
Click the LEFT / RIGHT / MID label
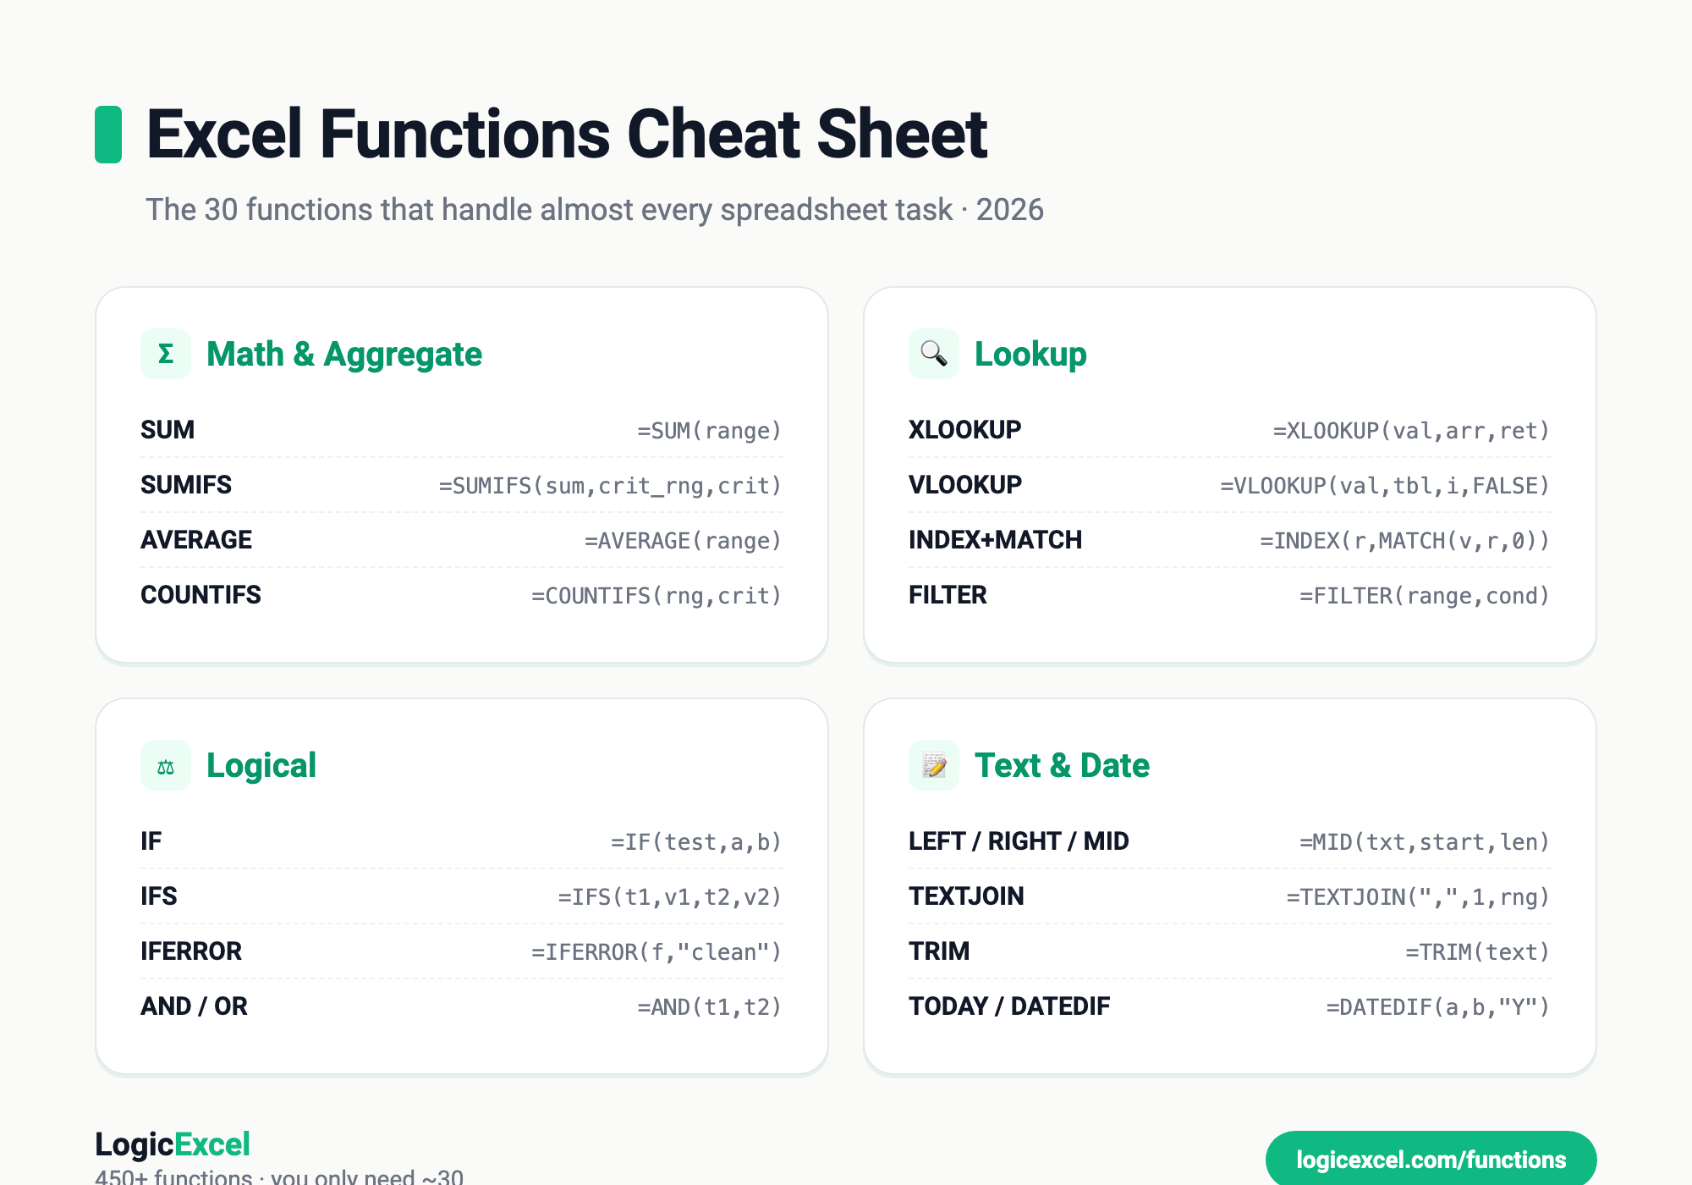point(1019,841)
